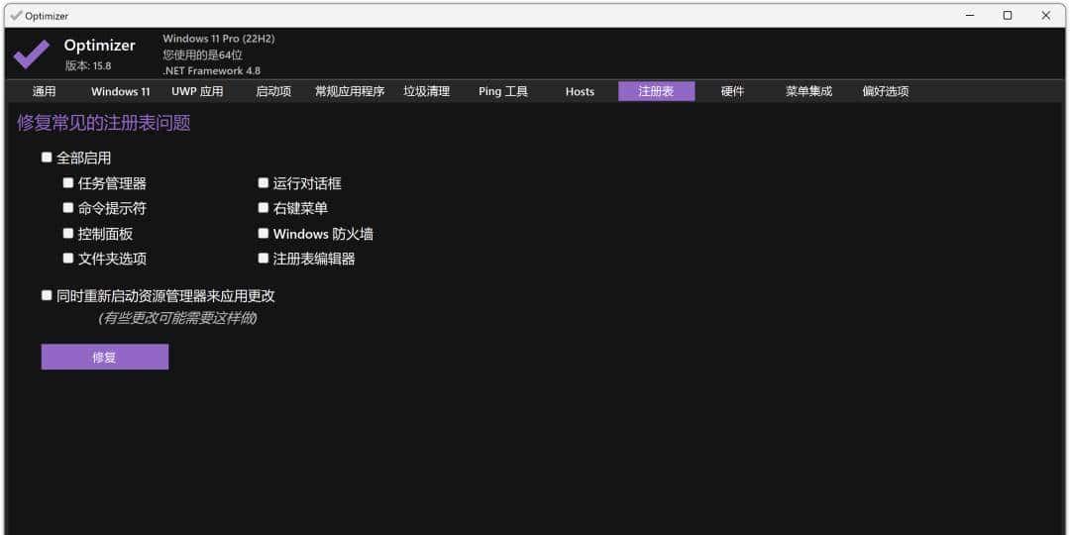Tick the 命令提示符 checkbox
The height and width of the screenshot is (535, 1070).
(68, 208)
